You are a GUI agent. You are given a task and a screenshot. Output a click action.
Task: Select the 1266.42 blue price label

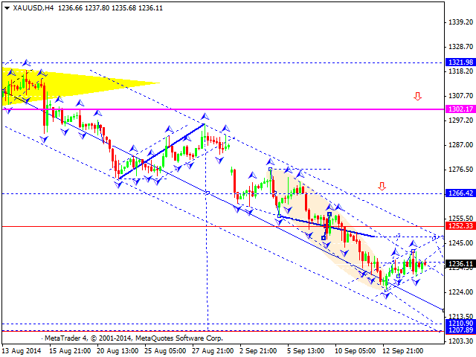coord(460,193)
